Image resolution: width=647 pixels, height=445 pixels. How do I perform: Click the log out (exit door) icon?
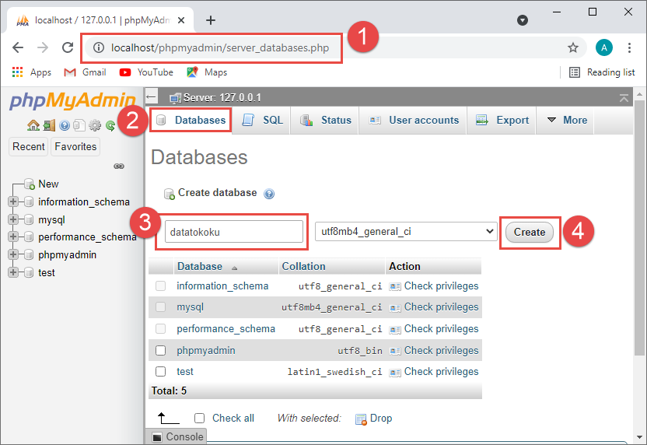[48, 125]
